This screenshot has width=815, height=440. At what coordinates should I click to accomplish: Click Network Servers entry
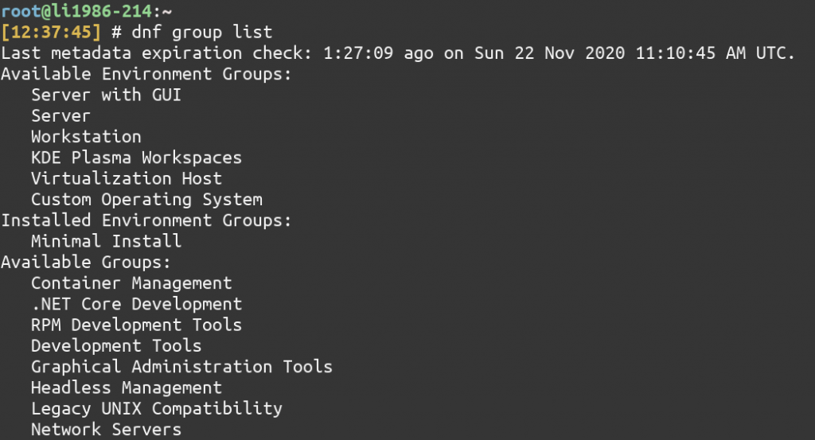(x=106, y=430)
